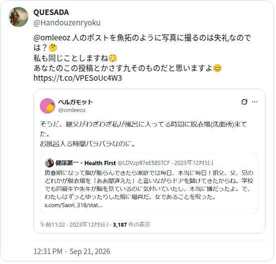Viewport: 276px width, 264px height.
Task: Open the 健康第一・Health First author name
Action: pos(86,163)
